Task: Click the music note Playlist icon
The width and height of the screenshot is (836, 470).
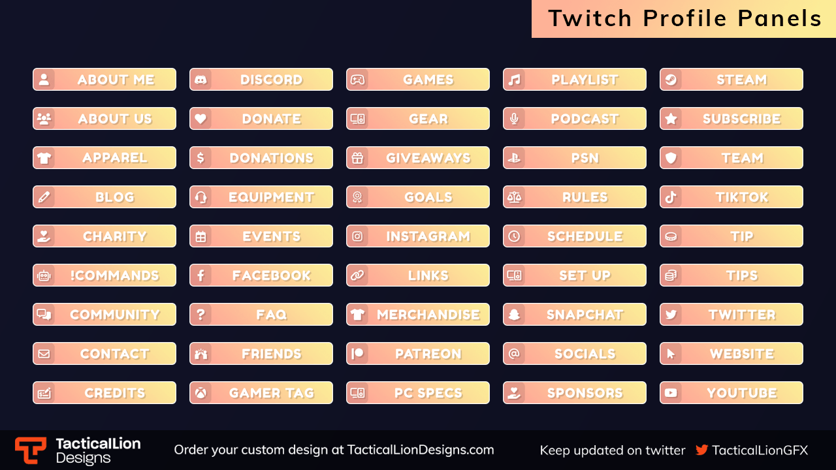Action: click(514, 80)
